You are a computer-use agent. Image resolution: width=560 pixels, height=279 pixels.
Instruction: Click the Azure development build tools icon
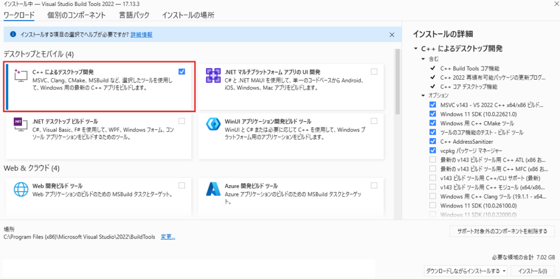click(x=213, y=189)
